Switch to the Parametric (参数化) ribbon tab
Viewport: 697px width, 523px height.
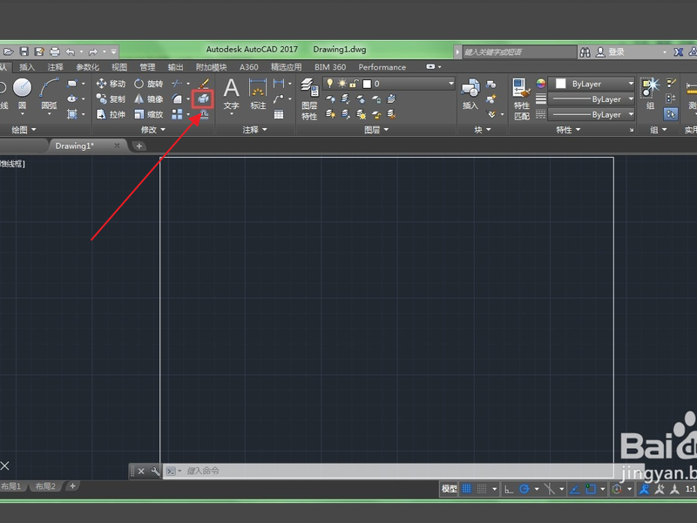point(88,67)
